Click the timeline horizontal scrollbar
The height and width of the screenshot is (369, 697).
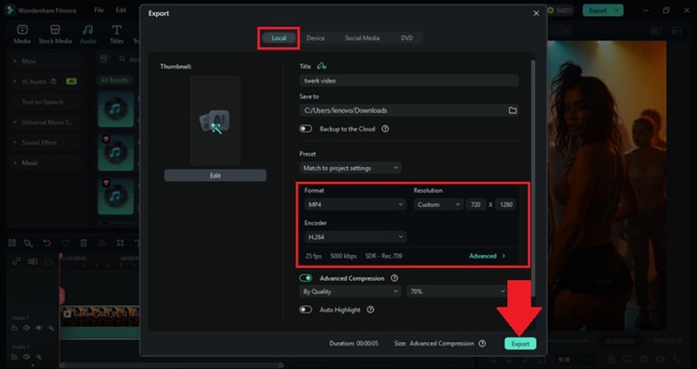(171, 366)
